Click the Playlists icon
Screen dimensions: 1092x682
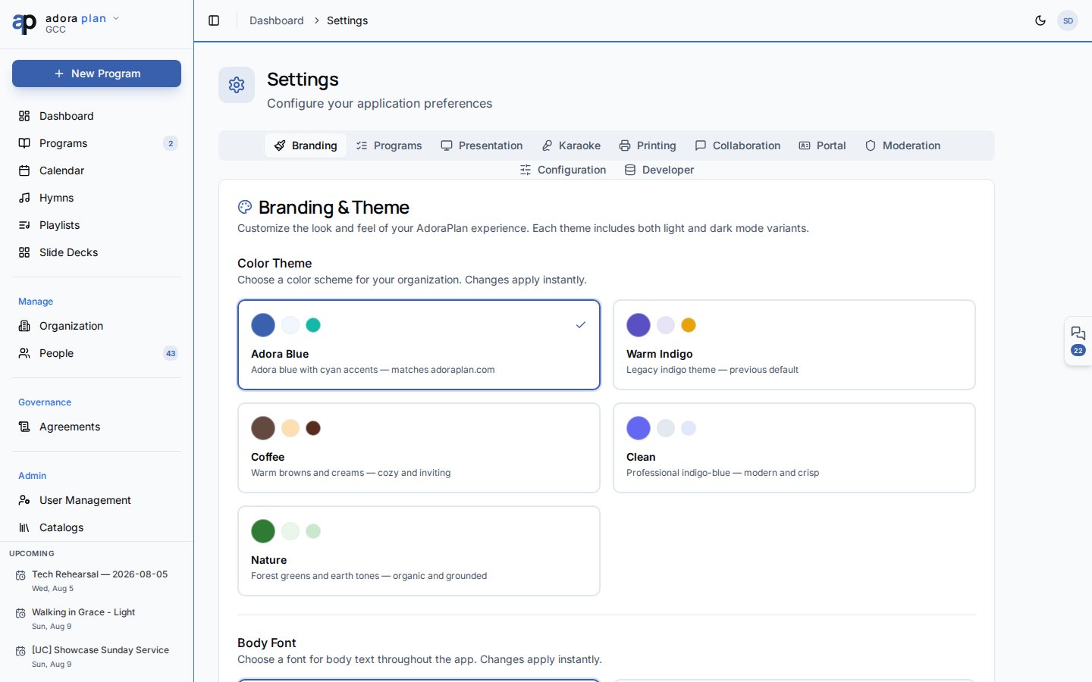coord(24,225)
